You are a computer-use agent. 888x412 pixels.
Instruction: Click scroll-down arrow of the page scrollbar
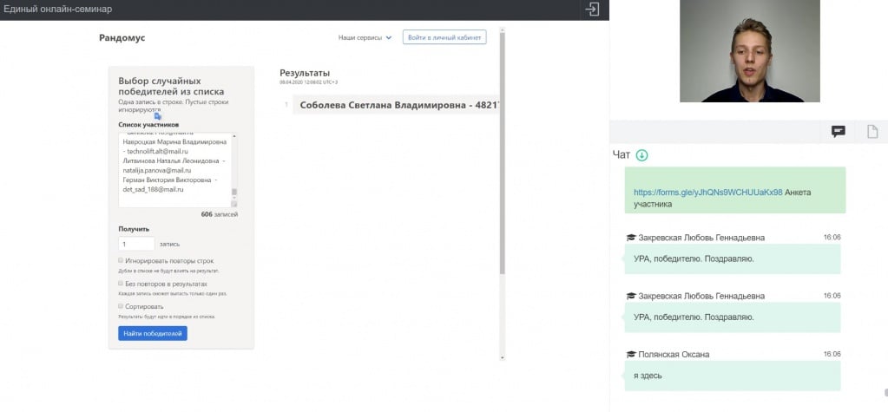pos(502,356)
